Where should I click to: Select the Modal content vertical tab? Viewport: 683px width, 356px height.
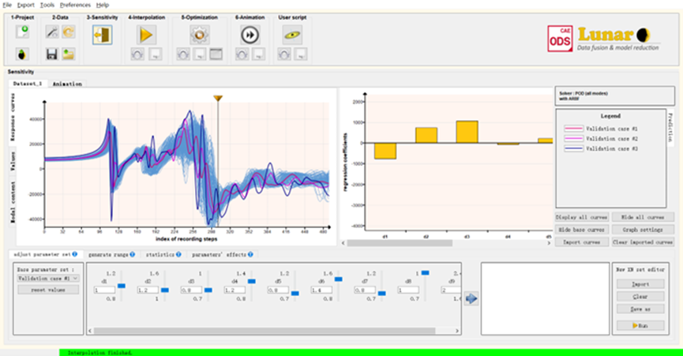[13, 202]
